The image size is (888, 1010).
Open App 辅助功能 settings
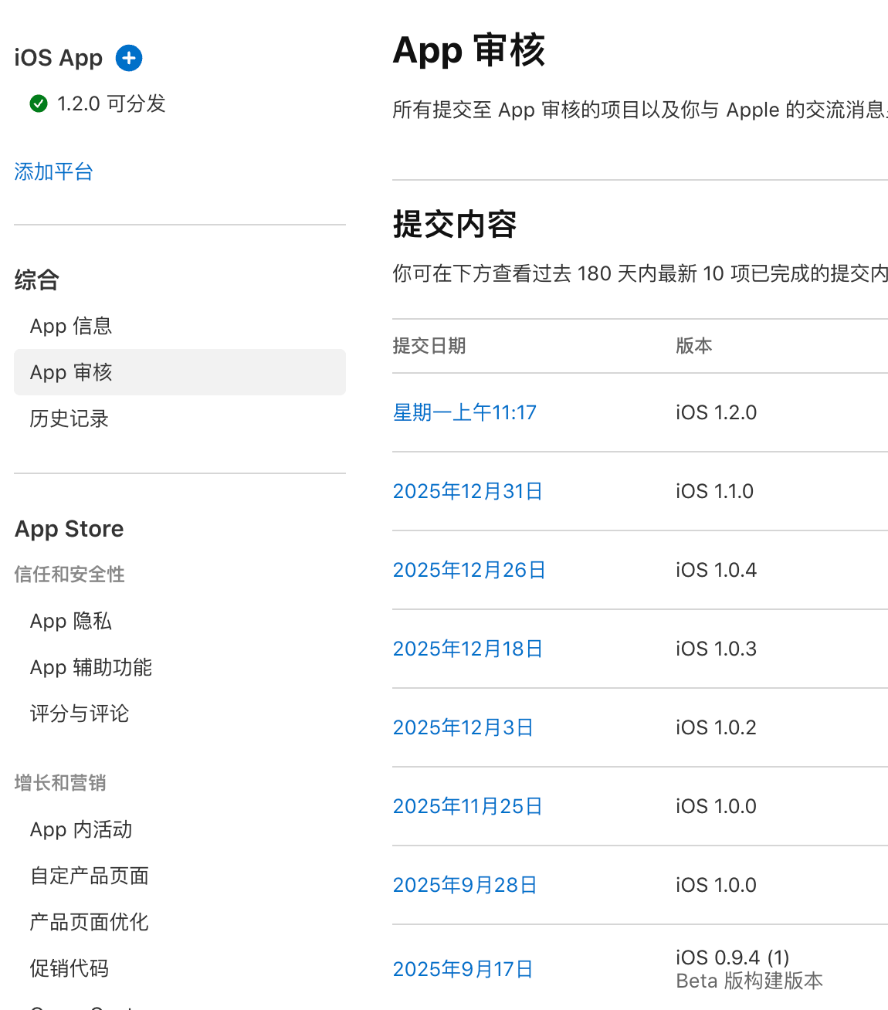[90, 667]
